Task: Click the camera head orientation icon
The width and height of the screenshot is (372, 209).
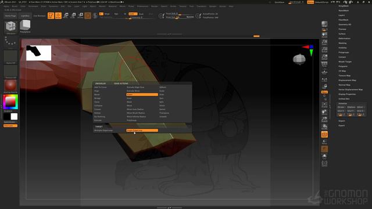Action: (299, 59)
